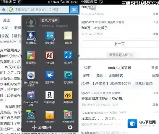Image resolution: width=159 pixels, height=134 pixels.
Task: Open the 剪贴板 clipboard plugin
Action: [x=68, y=35]
